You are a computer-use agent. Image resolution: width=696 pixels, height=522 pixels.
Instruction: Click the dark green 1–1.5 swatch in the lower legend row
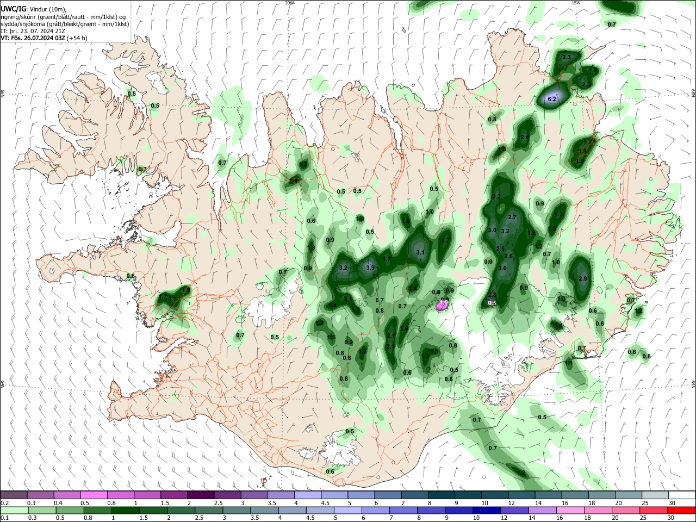click(126, 510)
